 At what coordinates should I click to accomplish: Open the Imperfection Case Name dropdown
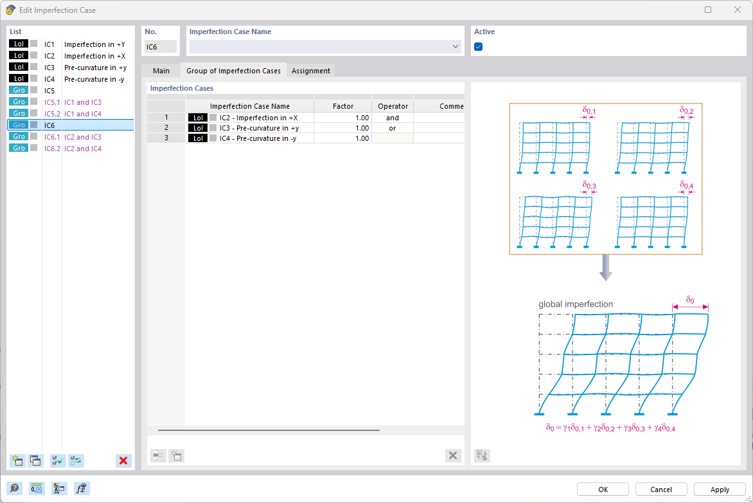(455, 47)
